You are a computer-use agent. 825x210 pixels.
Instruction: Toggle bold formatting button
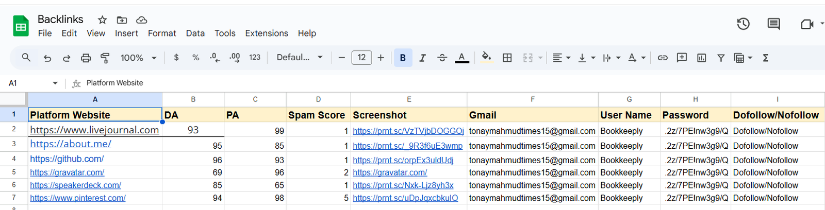tap(403, 58)
